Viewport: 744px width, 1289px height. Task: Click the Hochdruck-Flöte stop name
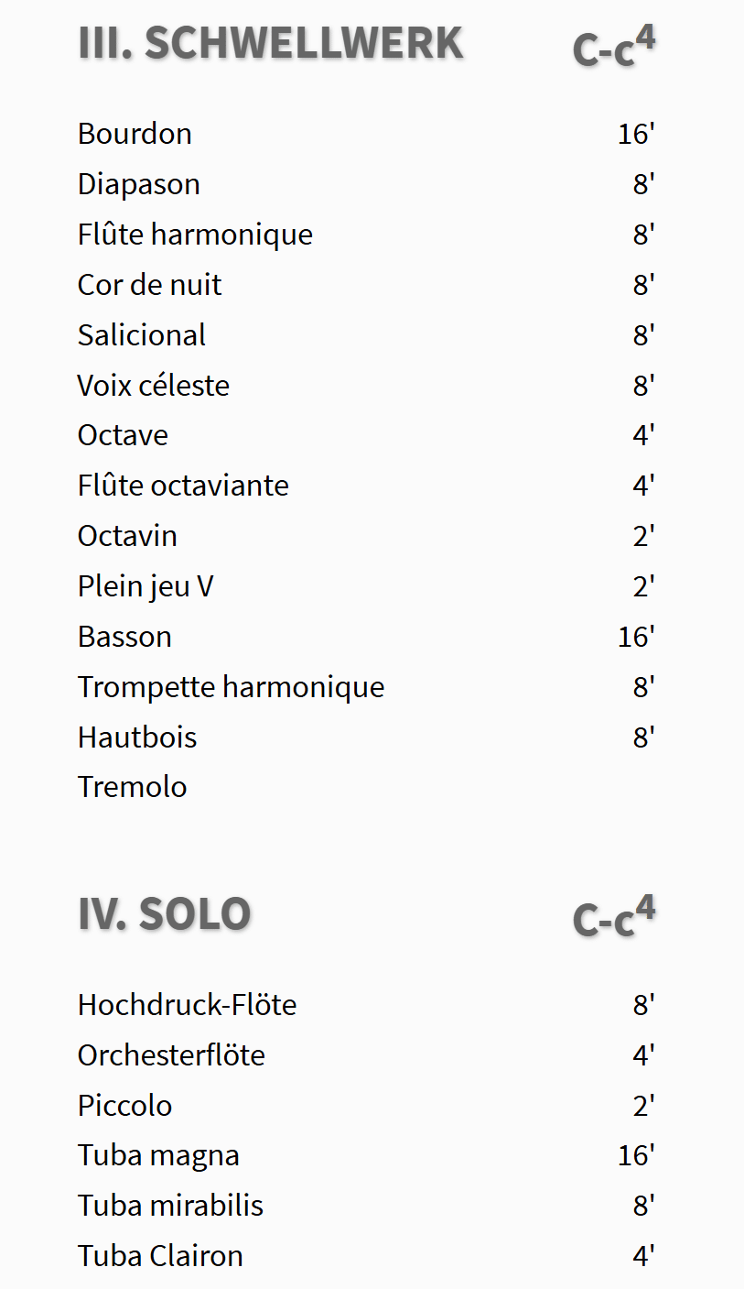pos(187,1005)
